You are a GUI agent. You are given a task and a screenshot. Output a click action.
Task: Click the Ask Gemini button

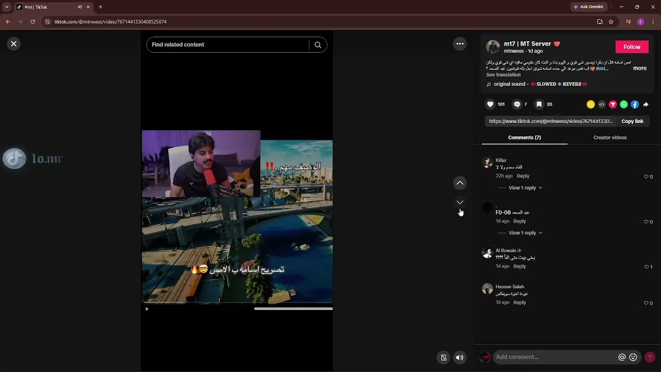click(x=588, y=7)
